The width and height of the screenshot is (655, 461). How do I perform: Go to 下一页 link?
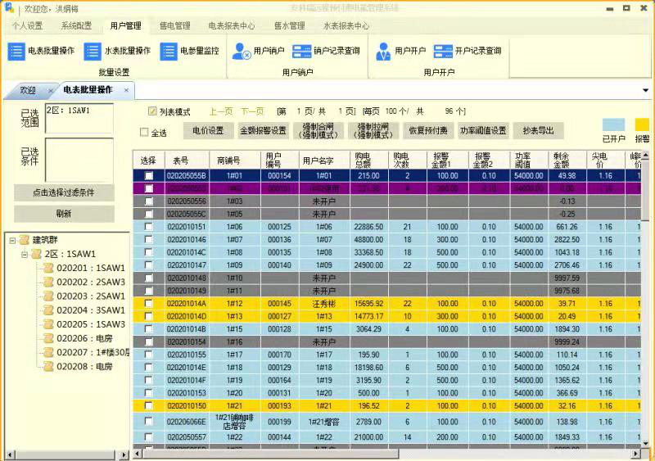point(253,111)
